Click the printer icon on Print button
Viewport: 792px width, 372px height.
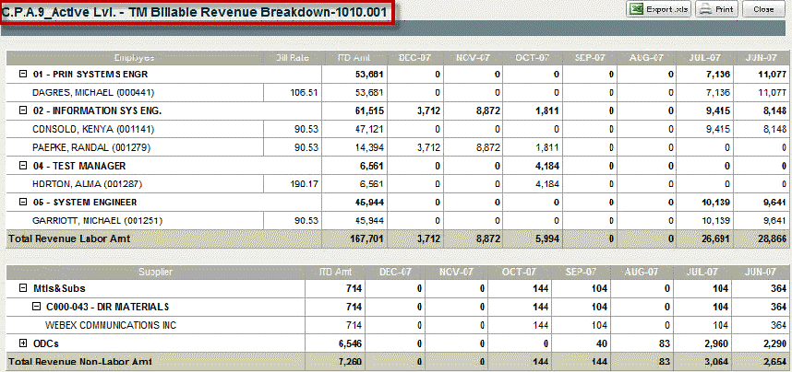click(x=705, y=9)
